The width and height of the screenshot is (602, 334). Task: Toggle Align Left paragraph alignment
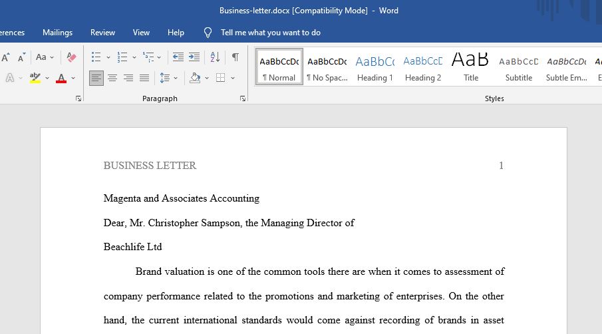pos(96,78)
